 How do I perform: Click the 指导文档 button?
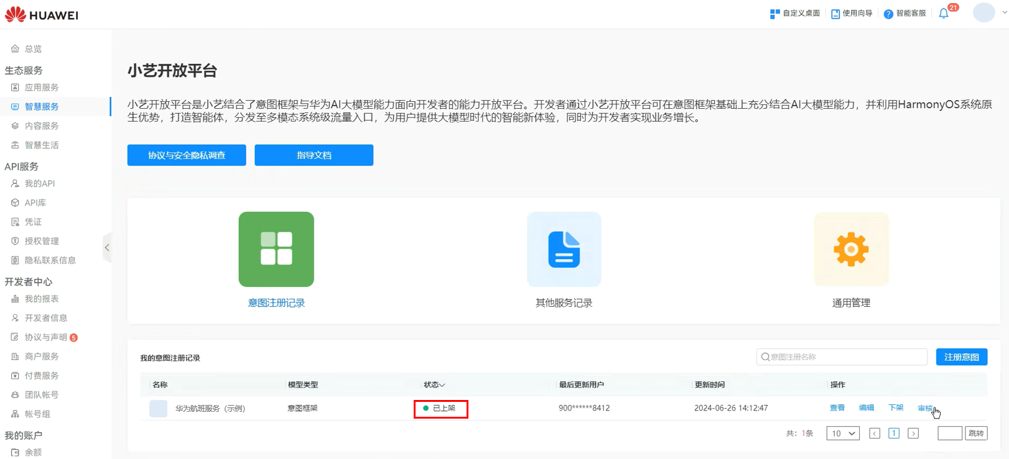click(314, 155)
